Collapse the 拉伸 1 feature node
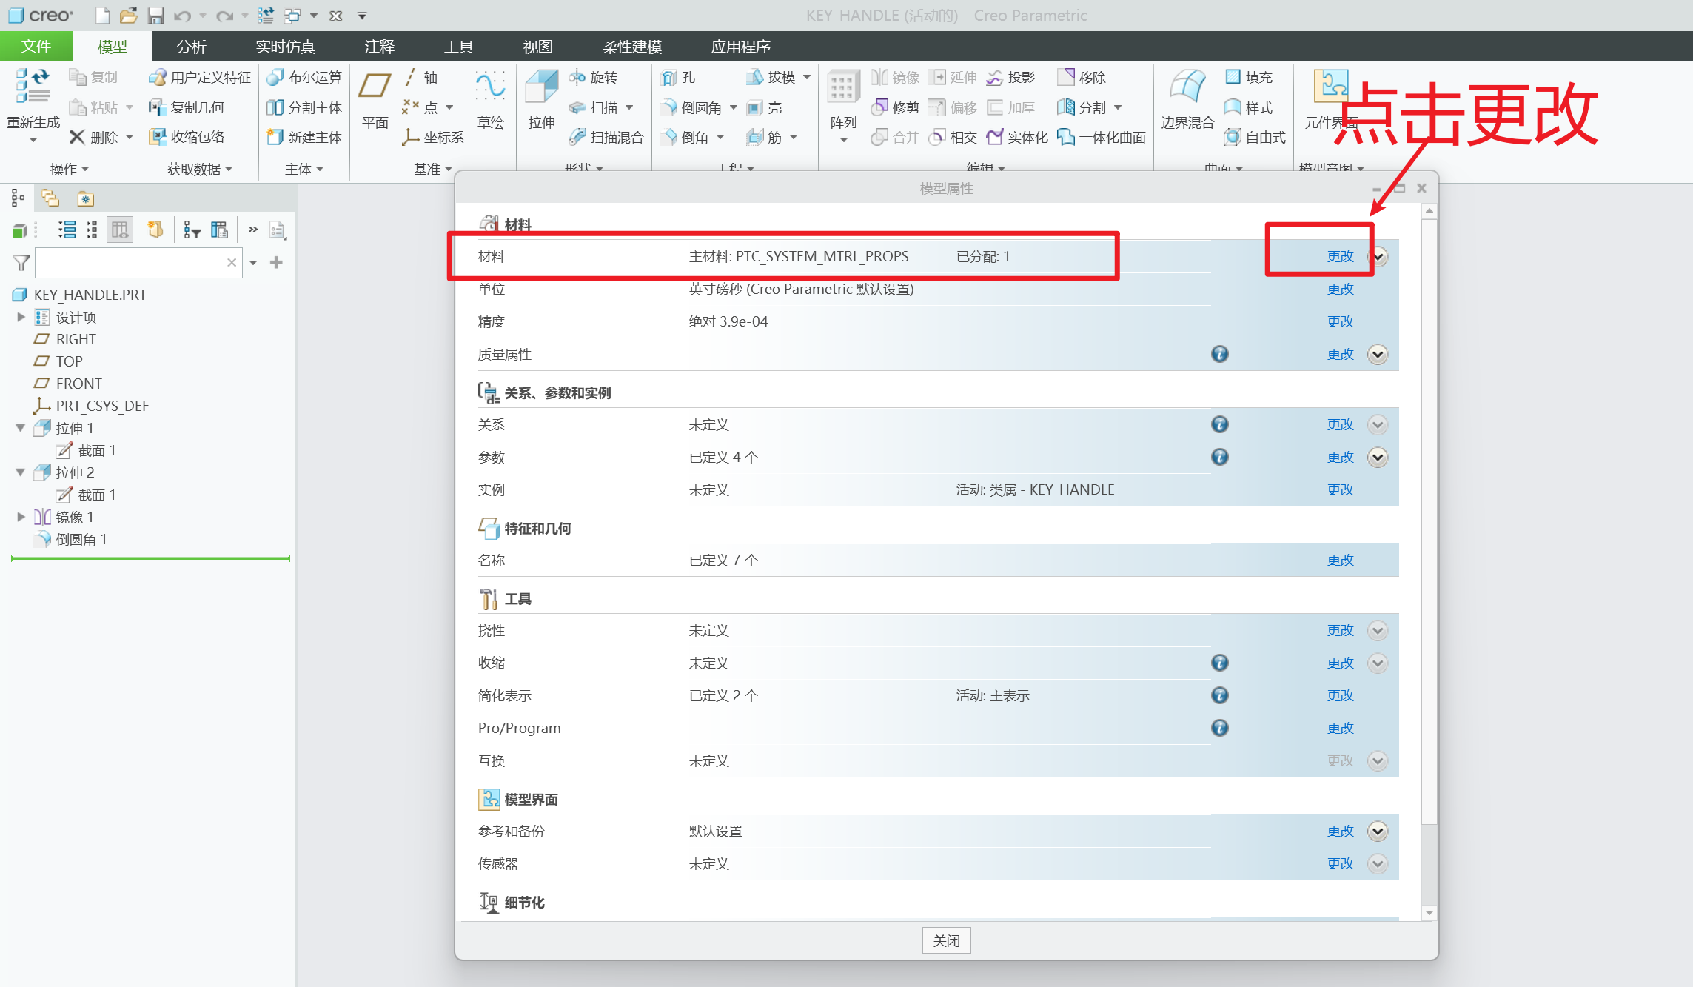Image resolution: width=1693 pixels, height=987 pixels. (21, 428)
